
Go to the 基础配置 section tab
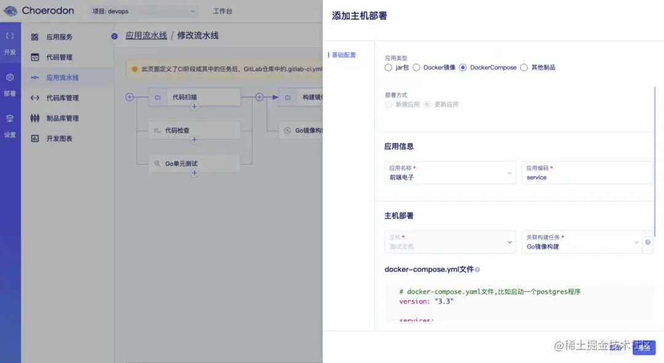pyautogui.click(x=343, y=54)
